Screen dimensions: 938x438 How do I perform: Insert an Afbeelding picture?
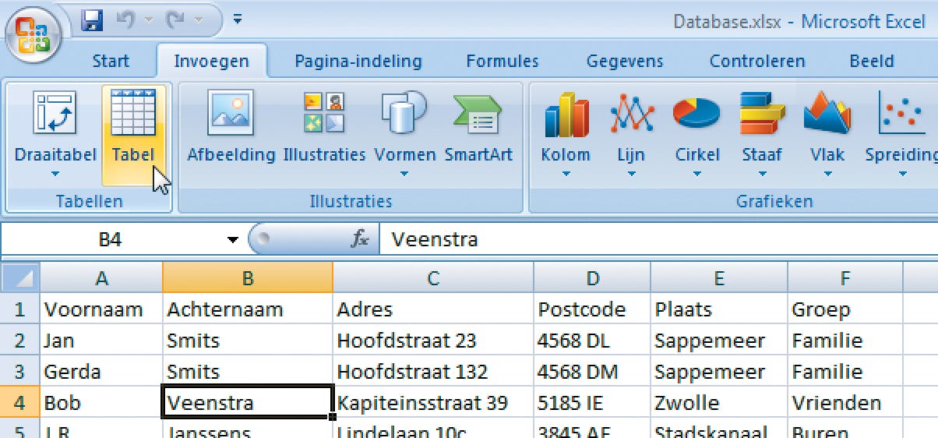click(231, 129)
